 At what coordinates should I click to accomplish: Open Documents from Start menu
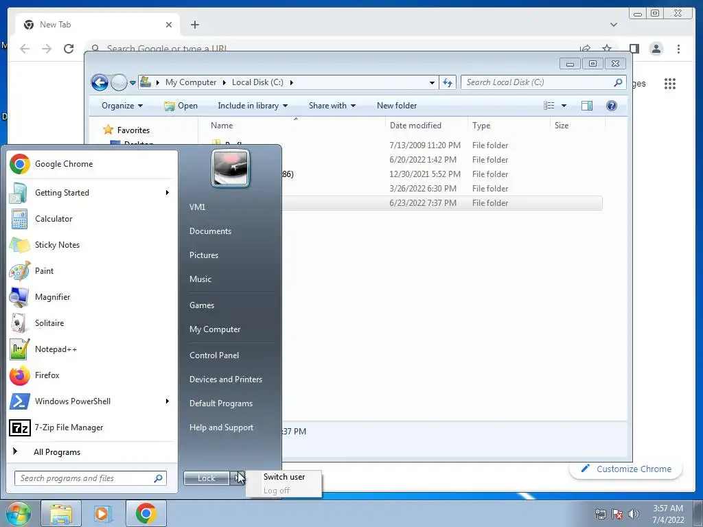(x=210, y=231)
